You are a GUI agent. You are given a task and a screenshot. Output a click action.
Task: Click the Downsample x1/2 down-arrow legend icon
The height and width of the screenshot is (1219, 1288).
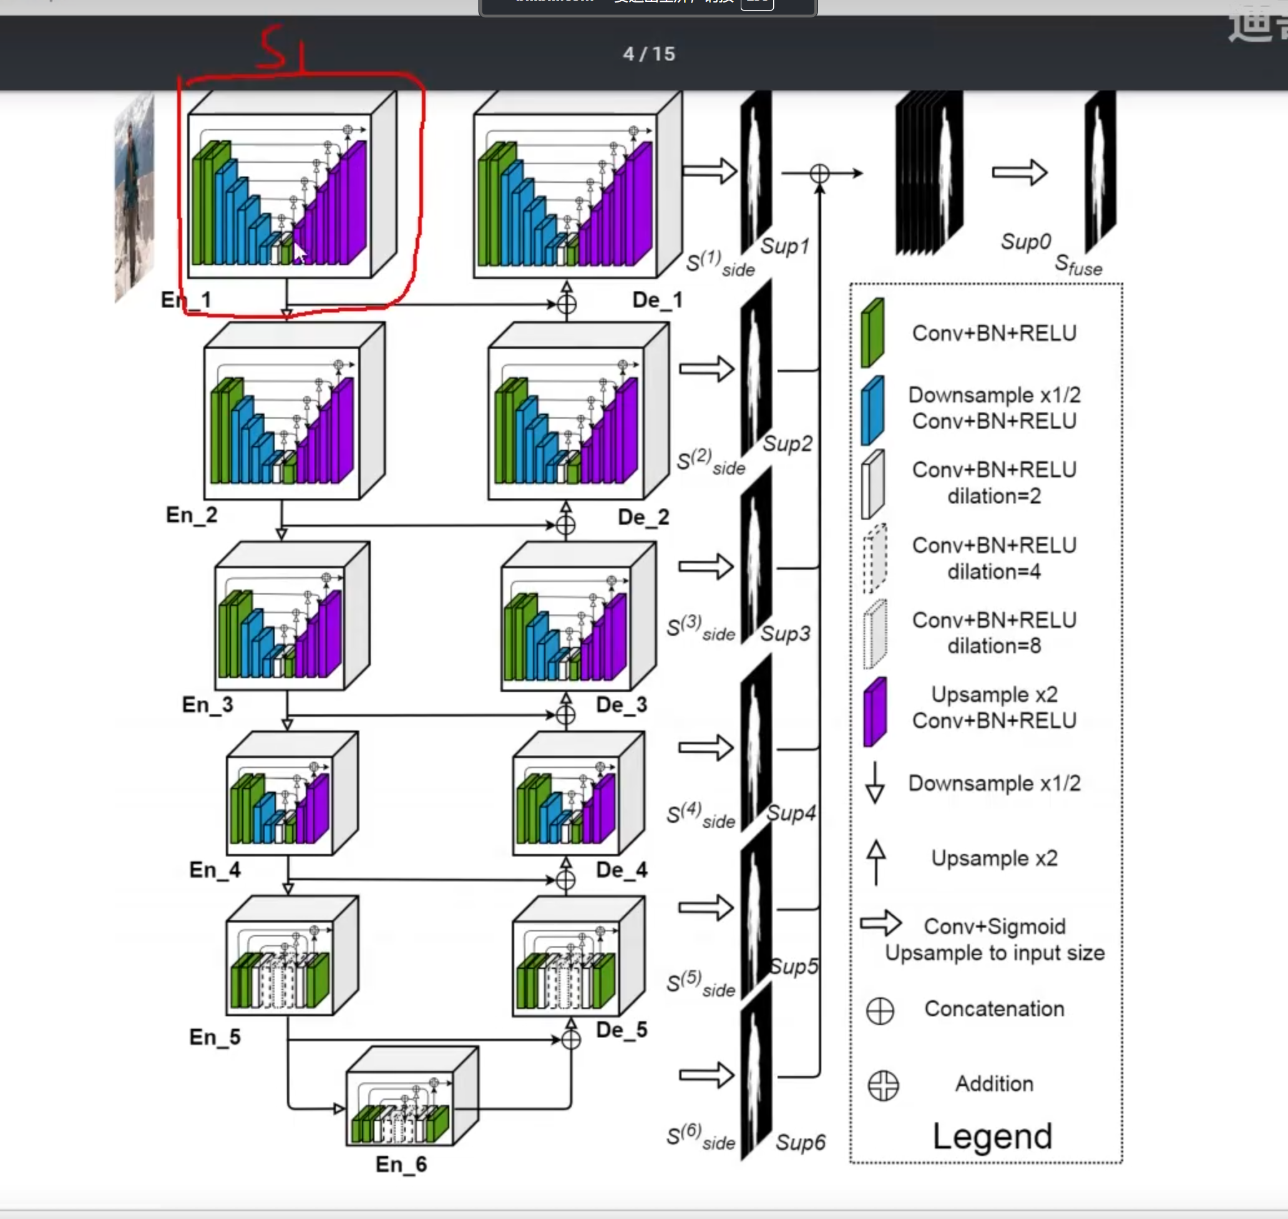[875, 783]
